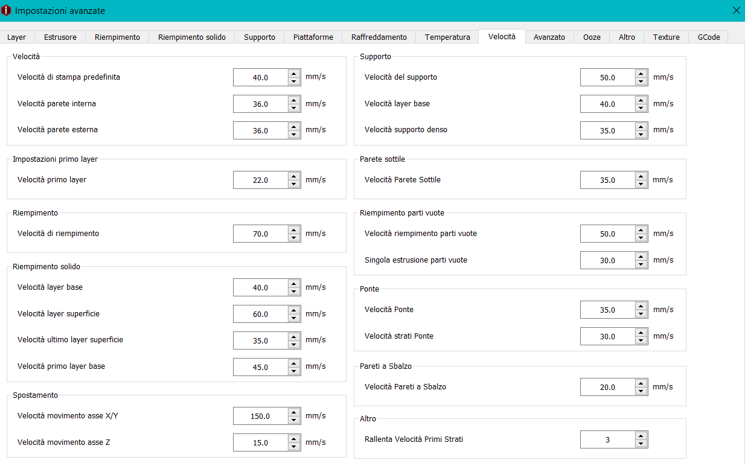Switch to the Estrusore tab
This screenshot has height=463, width=745.
(x=60, y=37)
